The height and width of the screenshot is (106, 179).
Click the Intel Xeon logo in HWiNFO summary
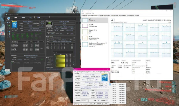(x=15, y=24)
